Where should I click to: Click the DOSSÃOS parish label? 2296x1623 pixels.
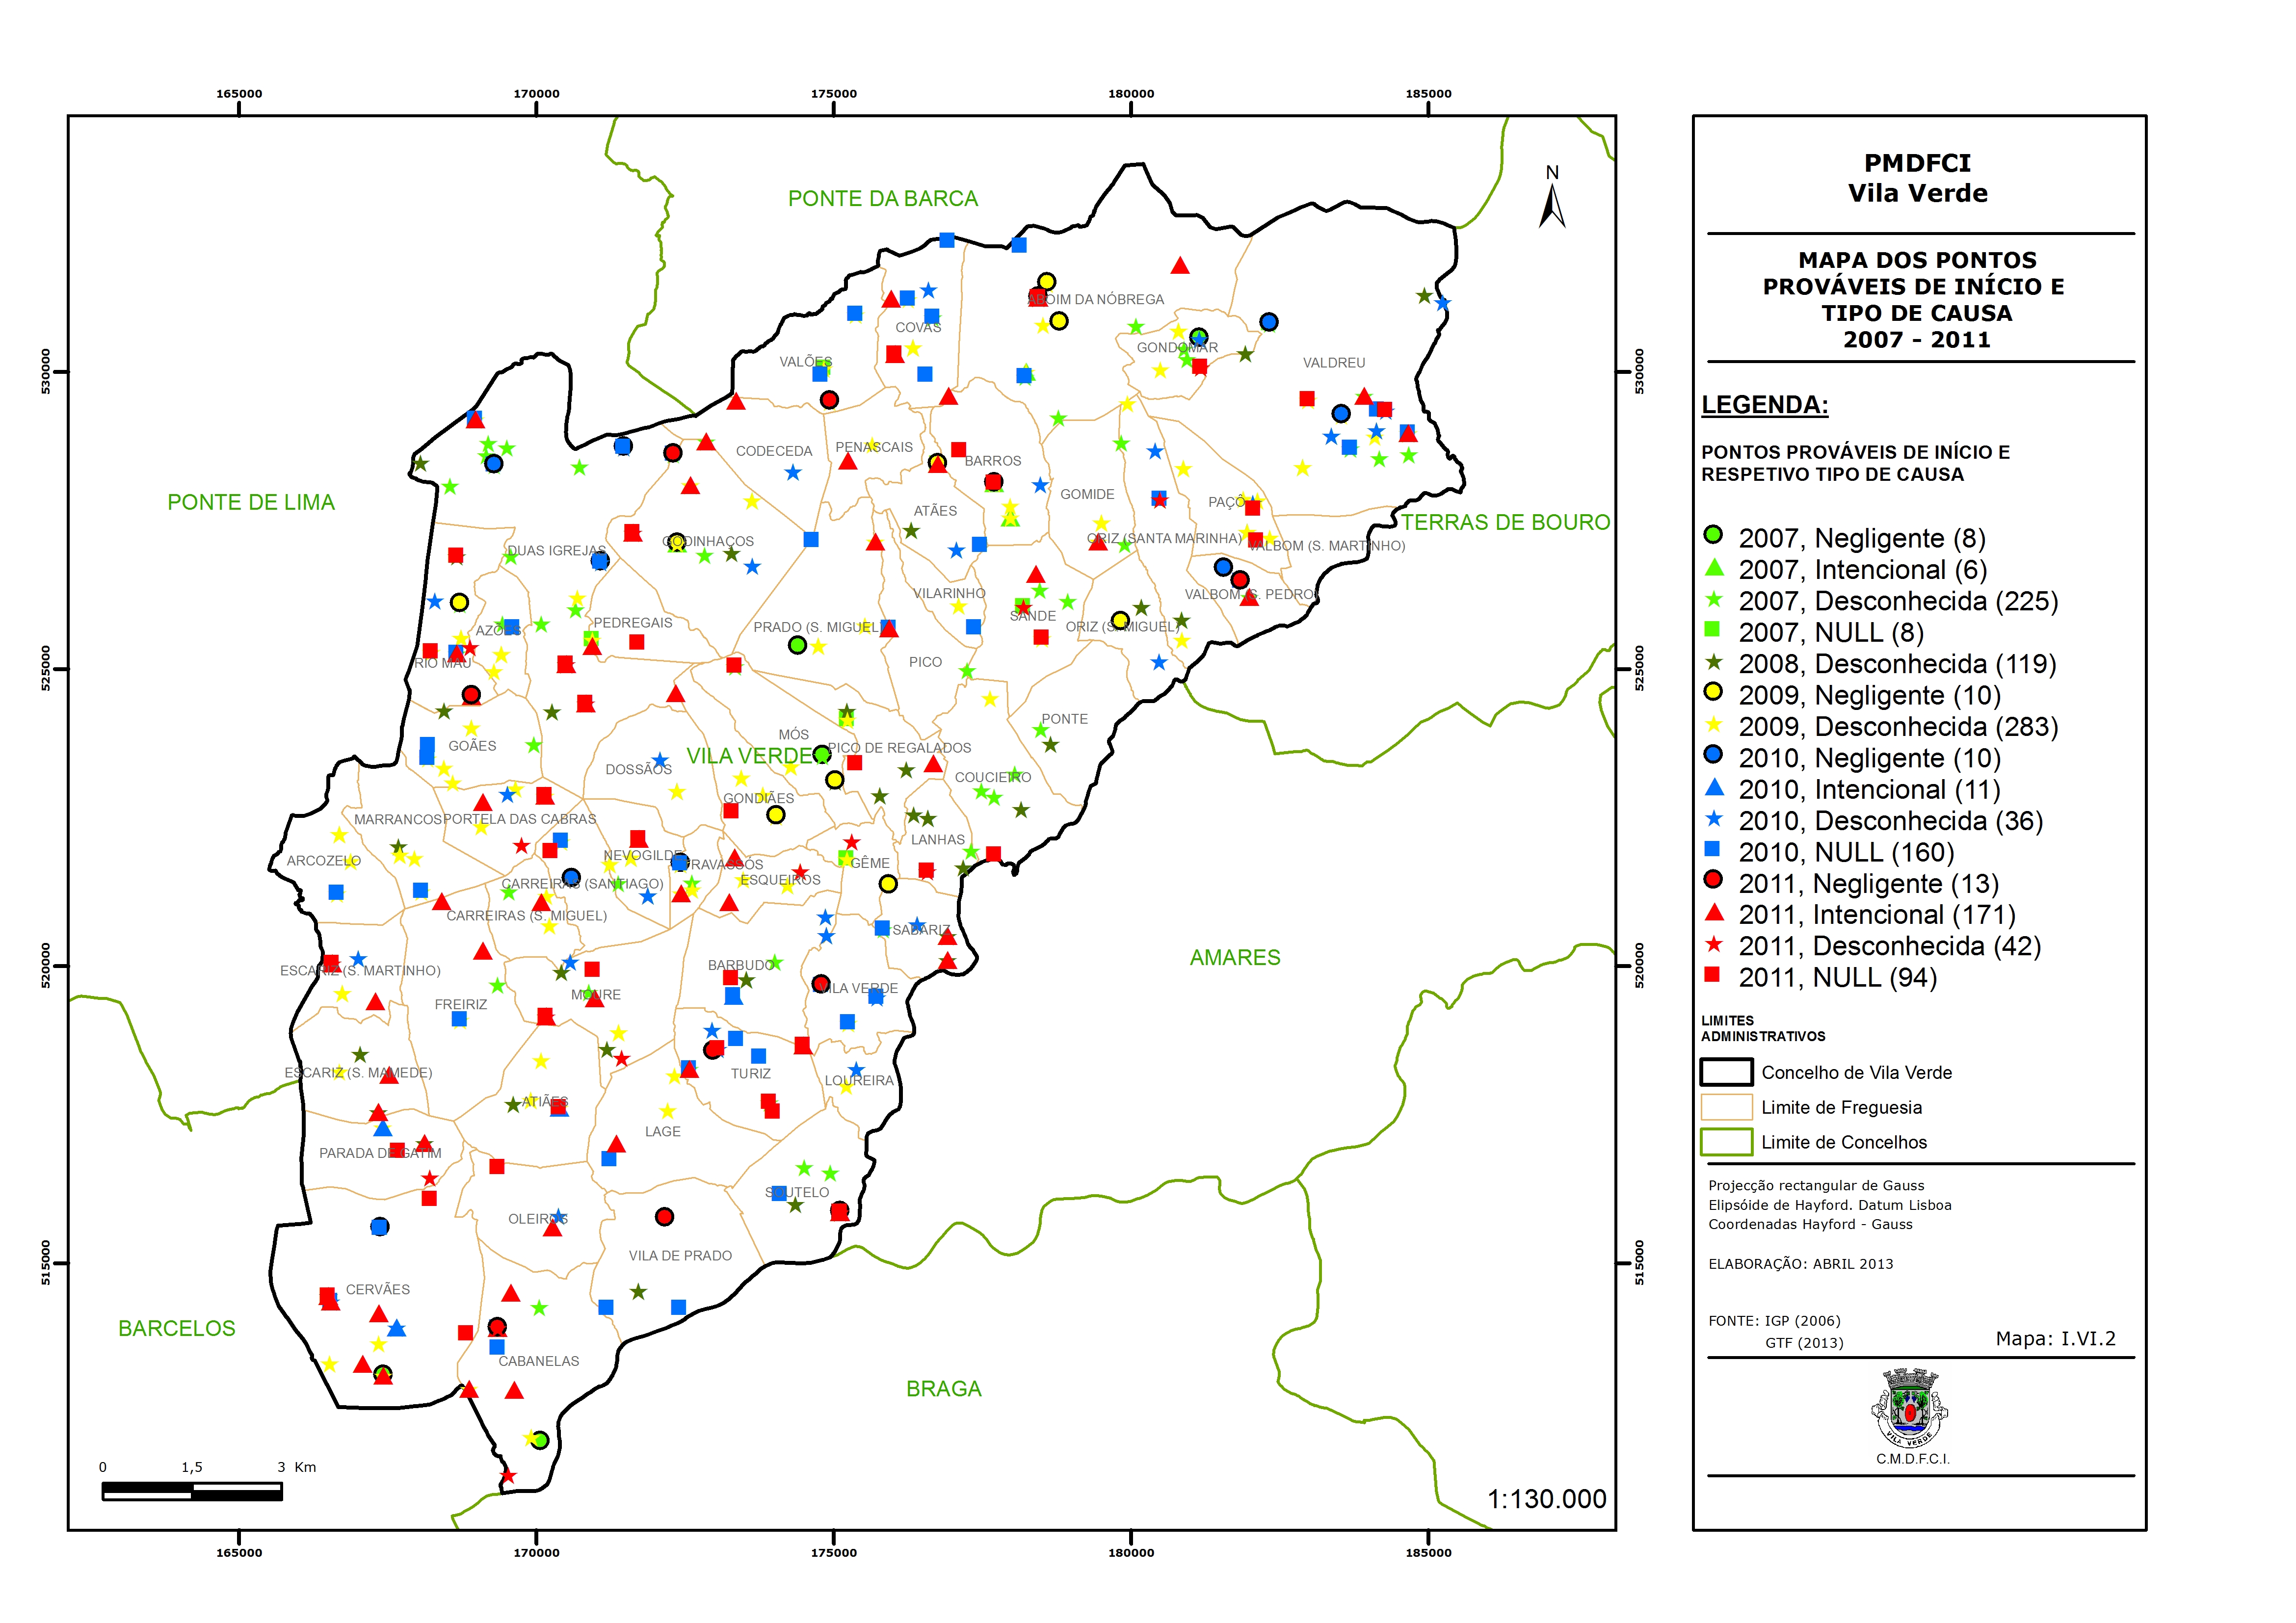click(638, 769)
